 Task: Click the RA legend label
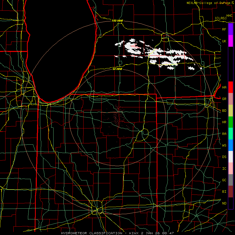(224, 134)
